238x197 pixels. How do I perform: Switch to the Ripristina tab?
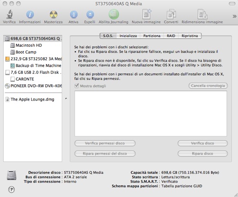(x=190, y=36)
